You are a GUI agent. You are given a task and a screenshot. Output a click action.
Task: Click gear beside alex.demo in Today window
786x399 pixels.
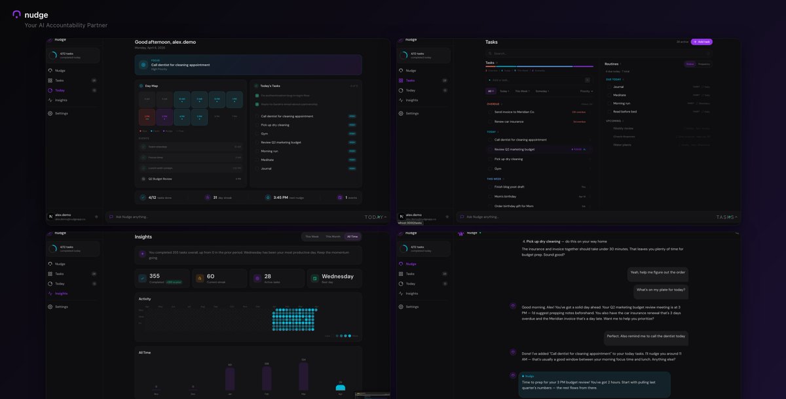point(96,217)
